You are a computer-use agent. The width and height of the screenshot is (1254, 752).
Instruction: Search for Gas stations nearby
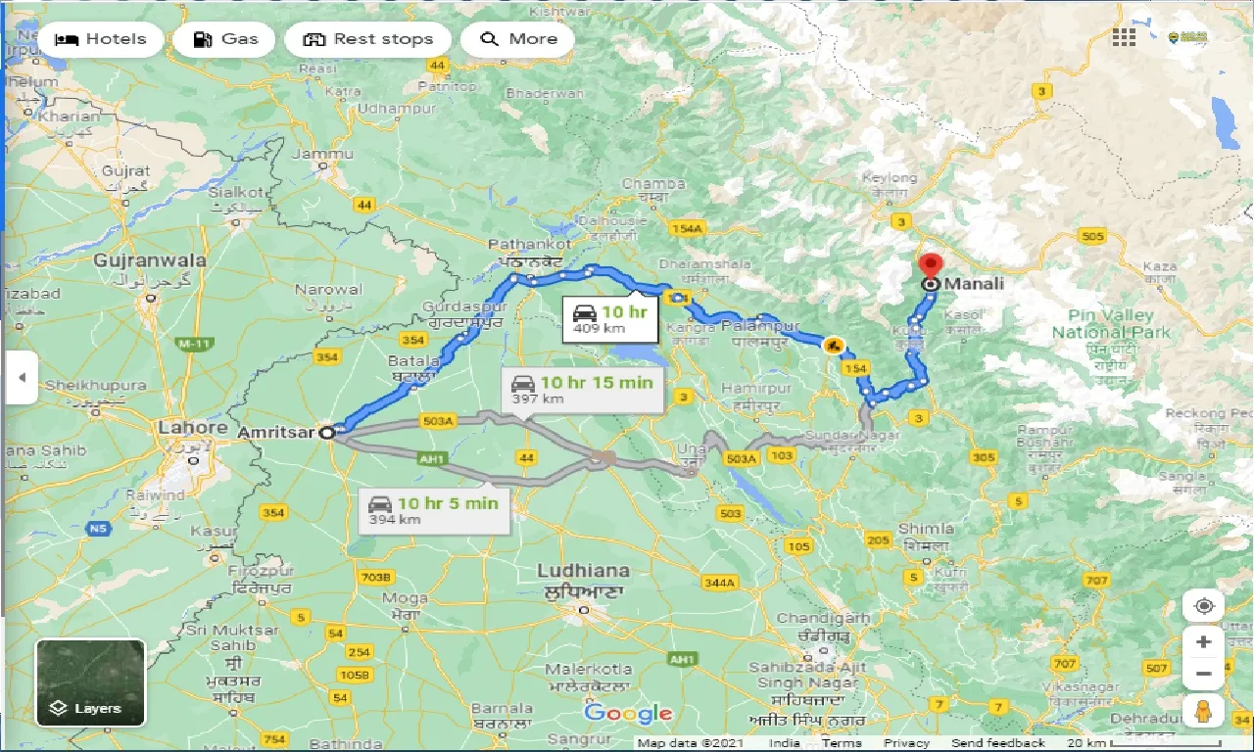(224, 39)
